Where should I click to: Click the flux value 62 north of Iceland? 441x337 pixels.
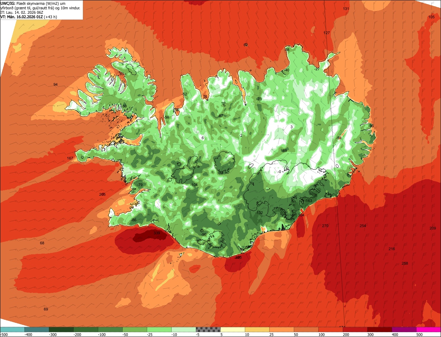[246, 45]
